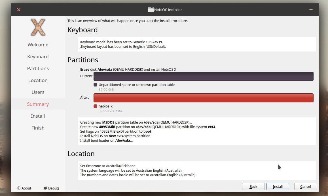
Task: Click the NebiOS X logo in sidebar
Action: coord(38,27)
